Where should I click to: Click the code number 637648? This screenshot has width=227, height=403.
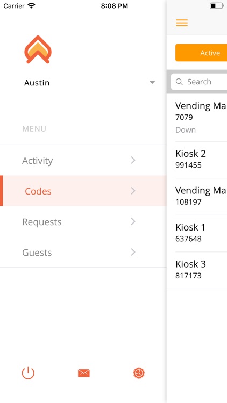(x=188, y=239)
